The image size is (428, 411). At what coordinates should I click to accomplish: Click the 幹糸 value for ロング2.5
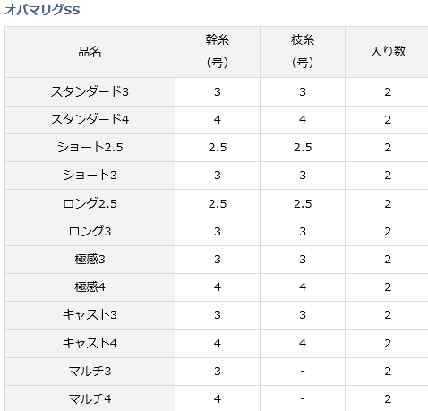(x=218, y=203)
